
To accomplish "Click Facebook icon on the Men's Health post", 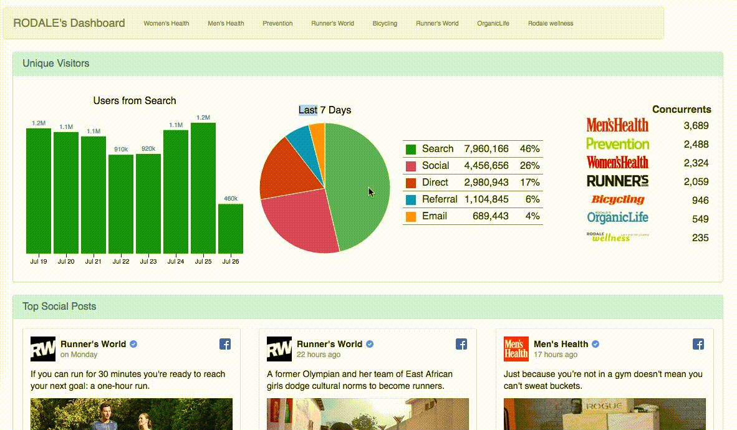I will click(x=698, y=344).
